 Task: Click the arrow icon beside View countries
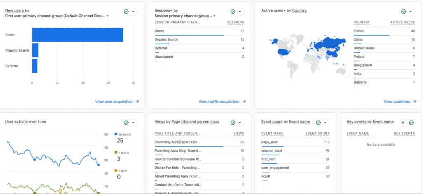414,102
